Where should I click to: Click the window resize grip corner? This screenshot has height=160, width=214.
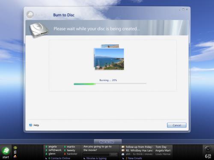click(189, 131)
